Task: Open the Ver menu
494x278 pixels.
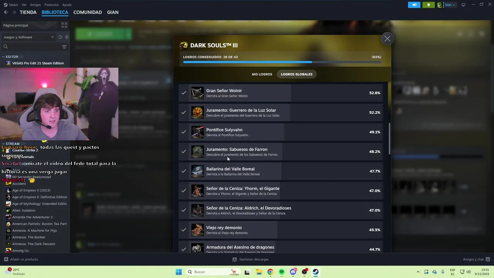Action: click(24, 5)
